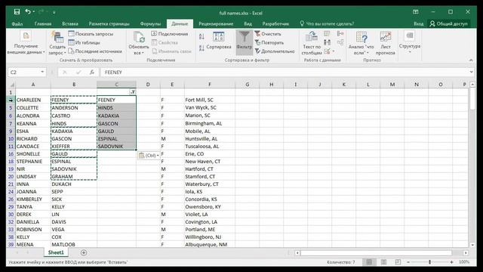Select column F header
The image size is (483, 272).
click(x=210, y=84)
